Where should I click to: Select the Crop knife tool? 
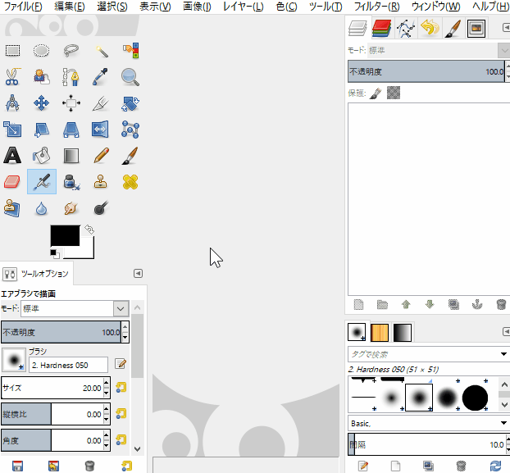101,103
